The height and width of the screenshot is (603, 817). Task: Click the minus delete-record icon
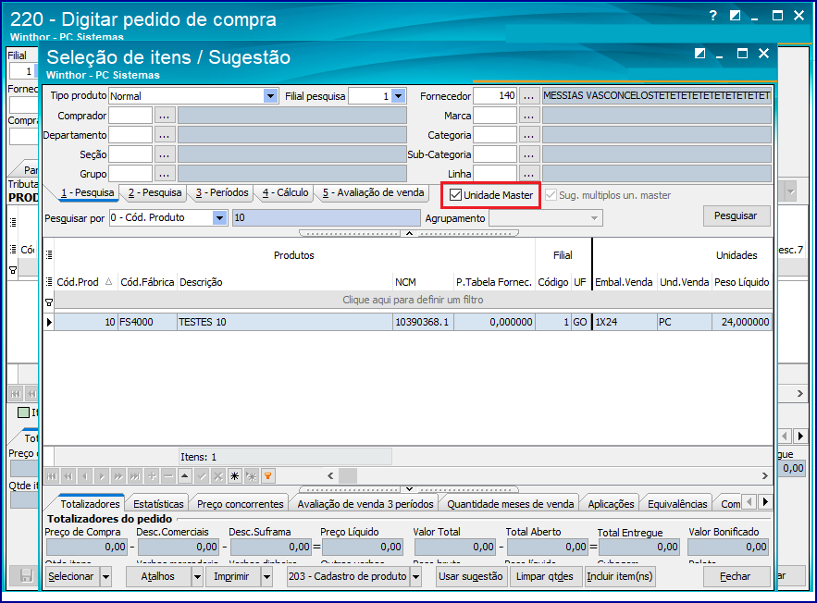point(168,476)
